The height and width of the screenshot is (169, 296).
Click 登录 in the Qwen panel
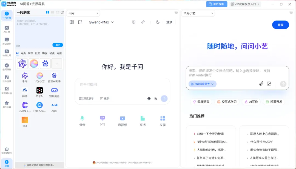pyautogui.click(x=169, y=22)
